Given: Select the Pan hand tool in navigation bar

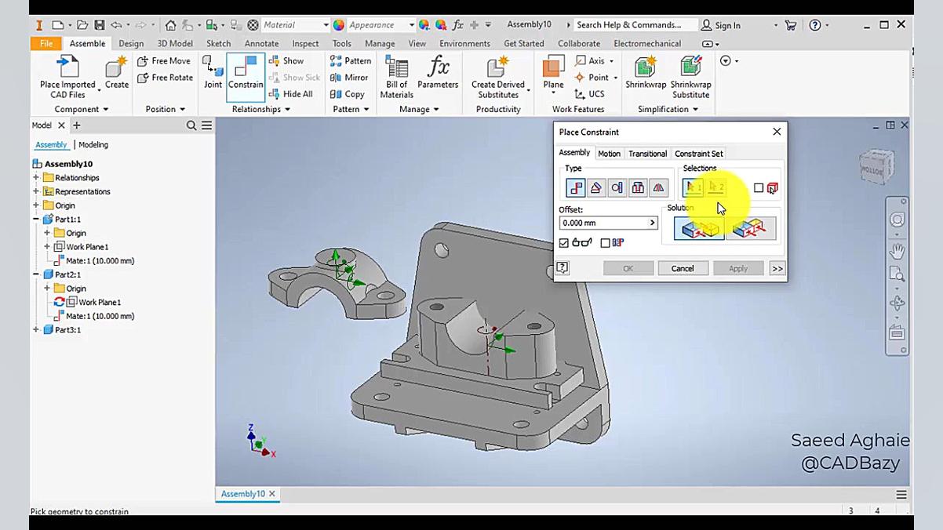Looking at the screenshot, I should pos(897,251).
